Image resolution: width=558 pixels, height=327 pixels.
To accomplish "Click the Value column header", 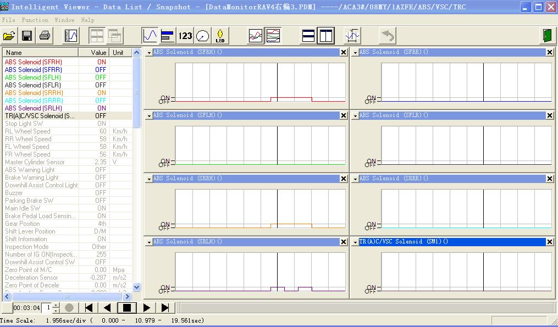I will point(93,53).
